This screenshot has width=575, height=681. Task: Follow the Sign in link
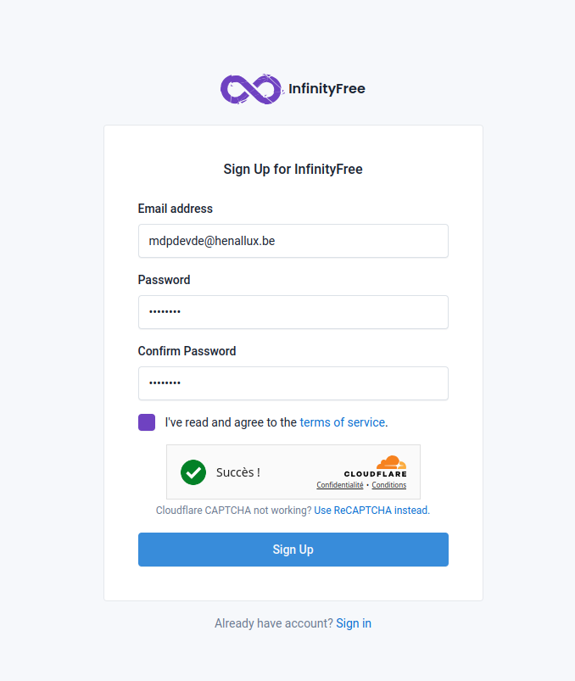(354, 623)
